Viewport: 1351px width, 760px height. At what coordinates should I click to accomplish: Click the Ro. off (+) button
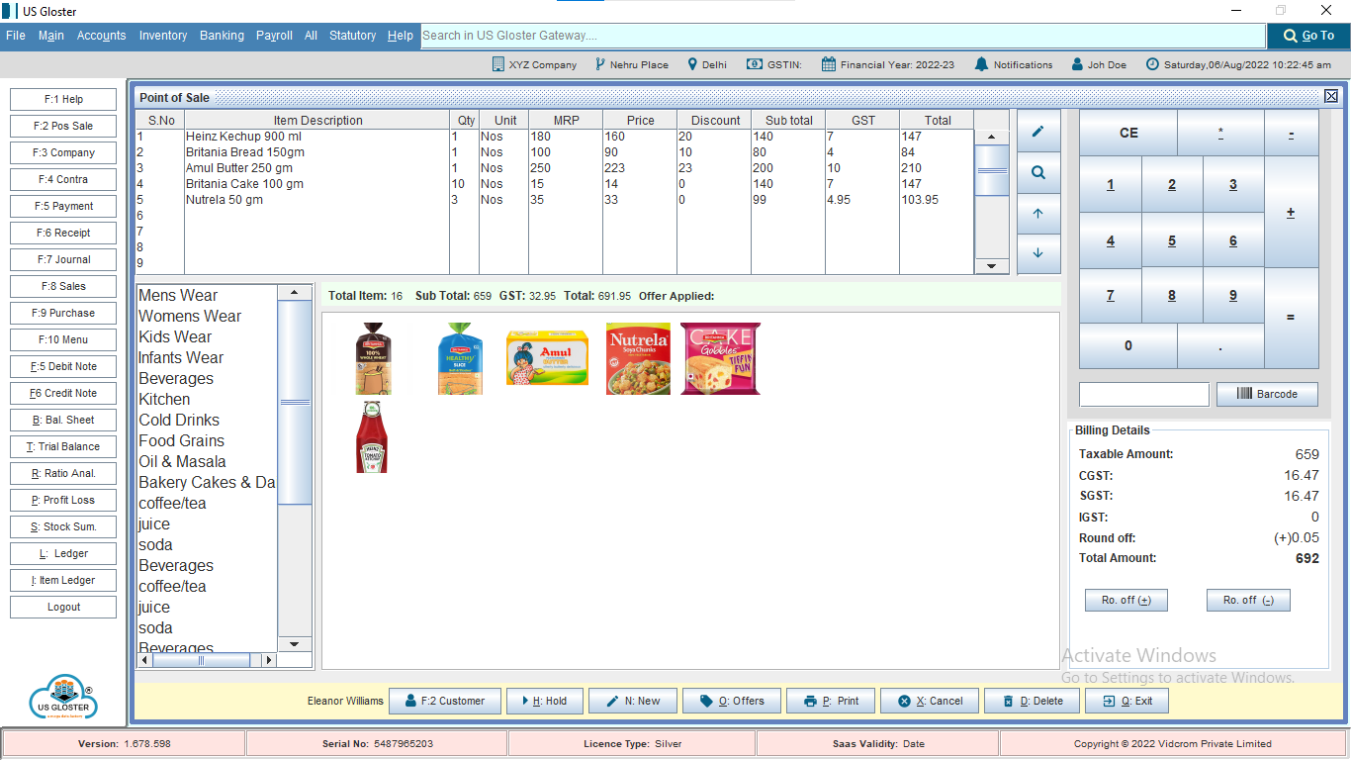coord(1126,600)
